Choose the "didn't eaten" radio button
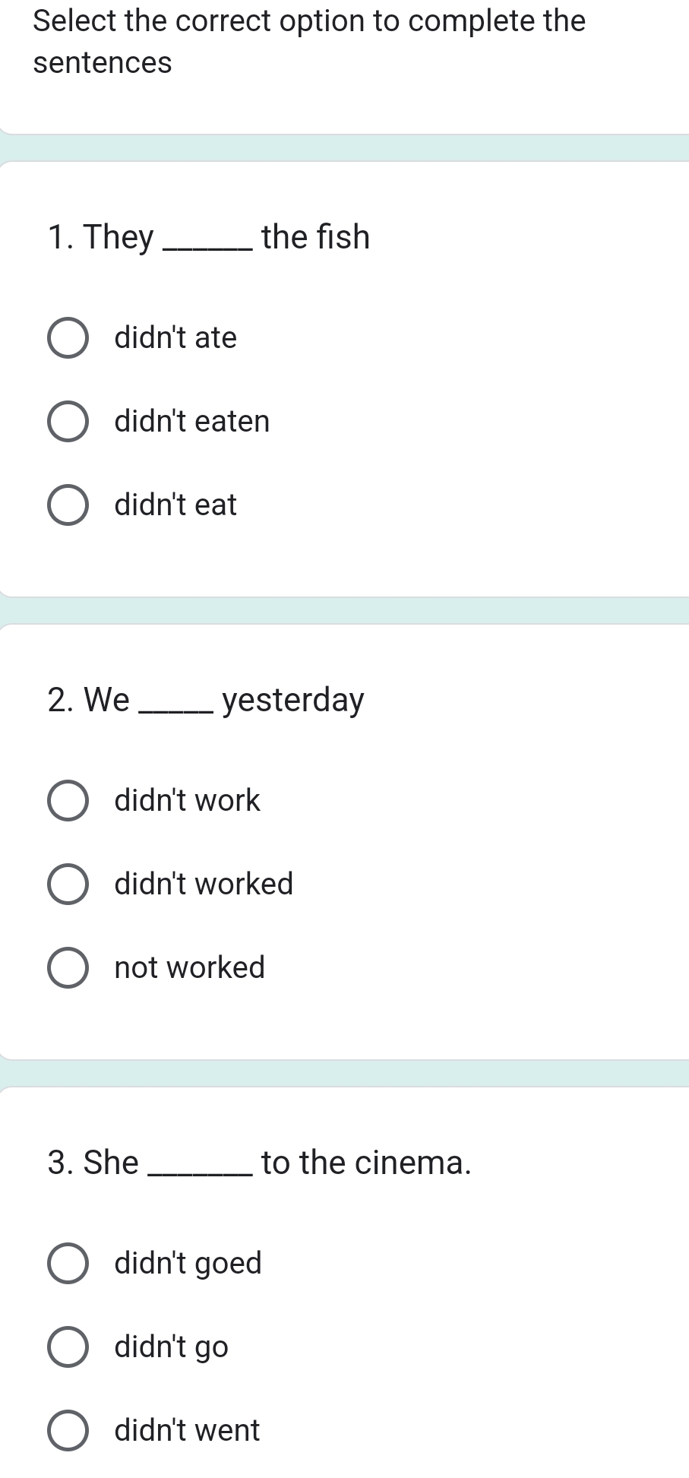Viewport: 689px width, 1478px height. coord(68,422)
